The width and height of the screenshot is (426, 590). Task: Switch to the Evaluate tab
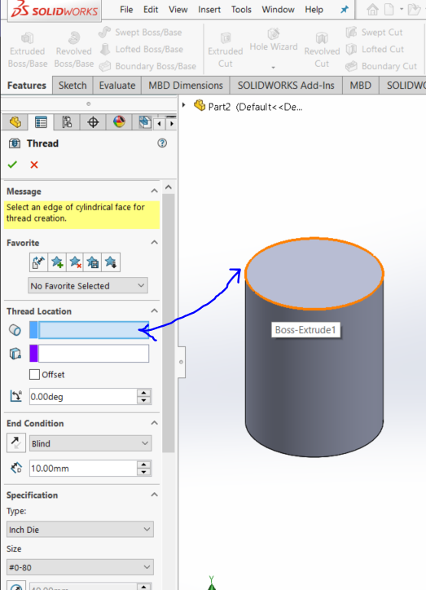coord(117,86)
